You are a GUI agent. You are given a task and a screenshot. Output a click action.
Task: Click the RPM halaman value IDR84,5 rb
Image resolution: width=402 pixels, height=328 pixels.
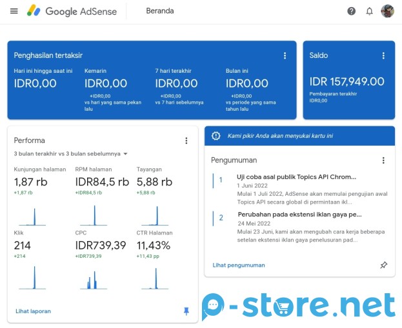pyautogui.click(x=102, y=182)
